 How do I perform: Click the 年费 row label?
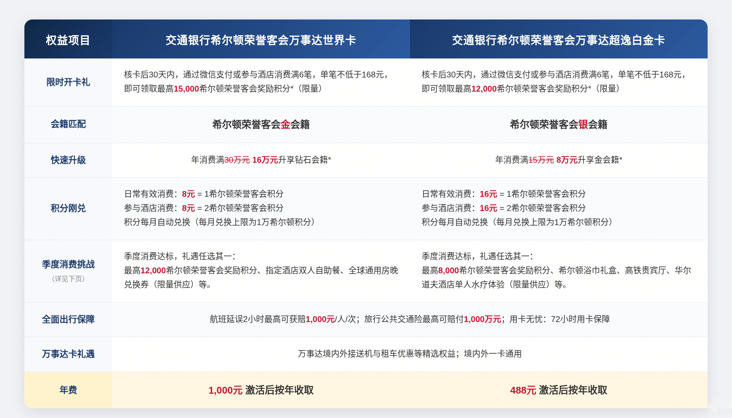[x=68, y=390]
